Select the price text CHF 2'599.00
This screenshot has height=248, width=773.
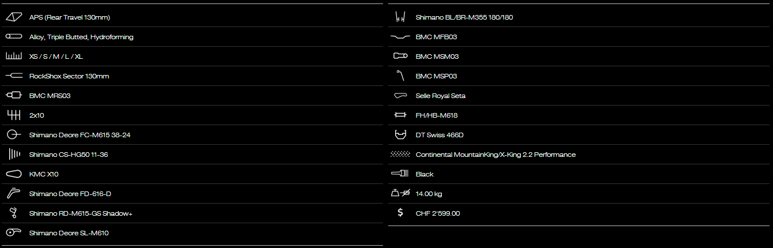point(438,213)
